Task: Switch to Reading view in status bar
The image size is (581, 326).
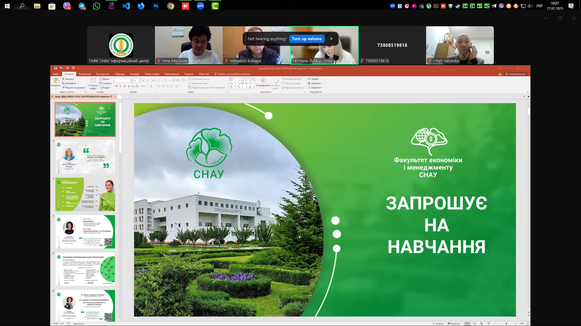Action: pyautogui.click(x=481, y=324)
